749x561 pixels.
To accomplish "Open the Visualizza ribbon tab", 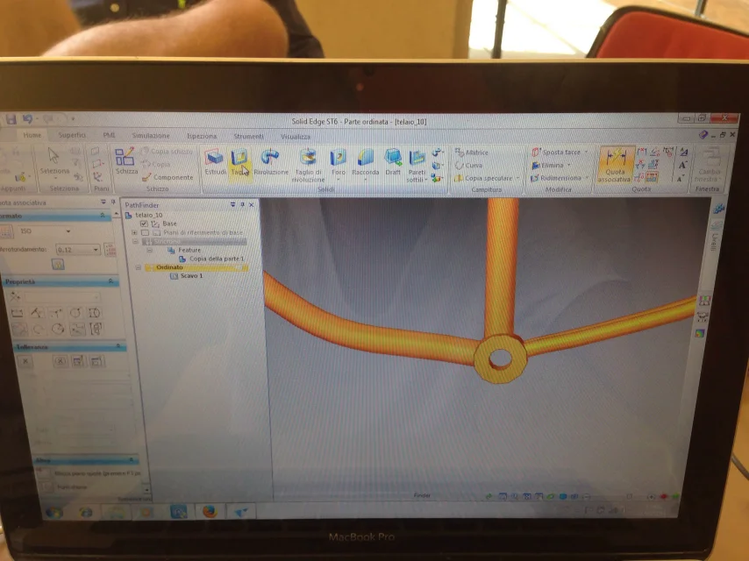I will (x=295, y=137).
